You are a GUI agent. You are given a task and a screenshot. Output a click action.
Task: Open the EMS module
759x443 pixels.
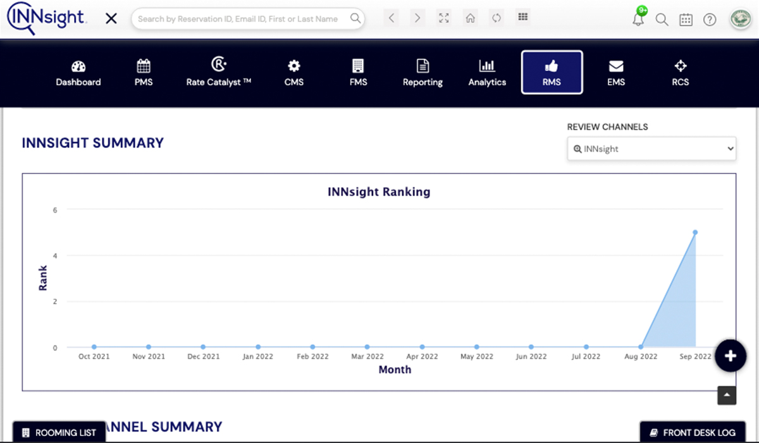click(616, 73)
